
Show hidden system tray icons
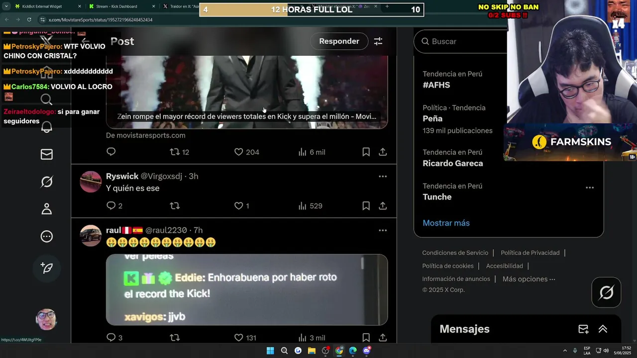[564, 351]
